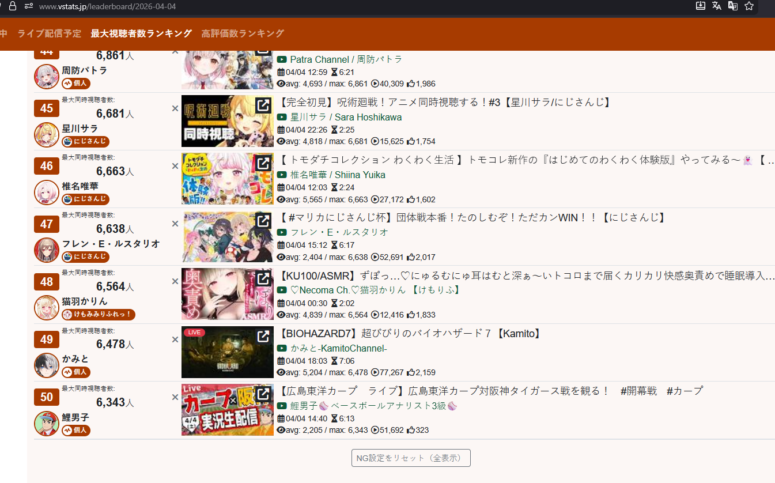
Task: Open the 星川サラ / Sara Hoshikawa channel link
Action: click(346, 117)
